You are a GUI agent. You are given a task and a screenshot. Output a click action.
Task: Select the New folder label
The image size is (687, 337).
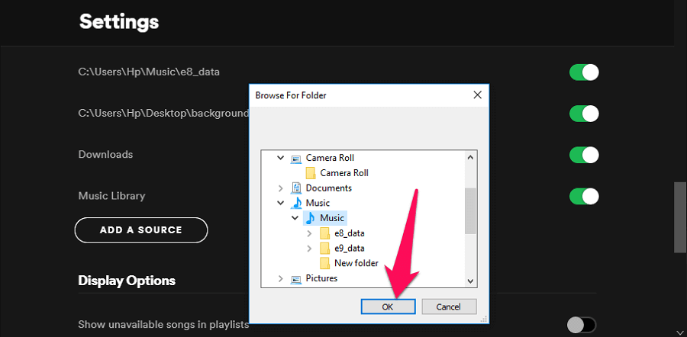[356, 263]
